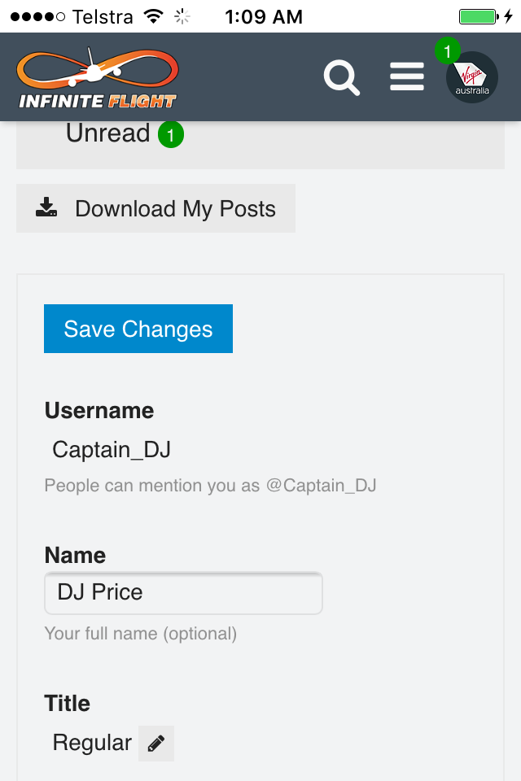521x781 pixels.
Task: Open the search magnifier icon
Action: click(341, 77)
